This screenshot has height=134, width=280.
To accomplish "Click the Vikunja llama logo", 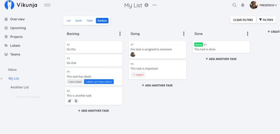I will tap(9, 5).
